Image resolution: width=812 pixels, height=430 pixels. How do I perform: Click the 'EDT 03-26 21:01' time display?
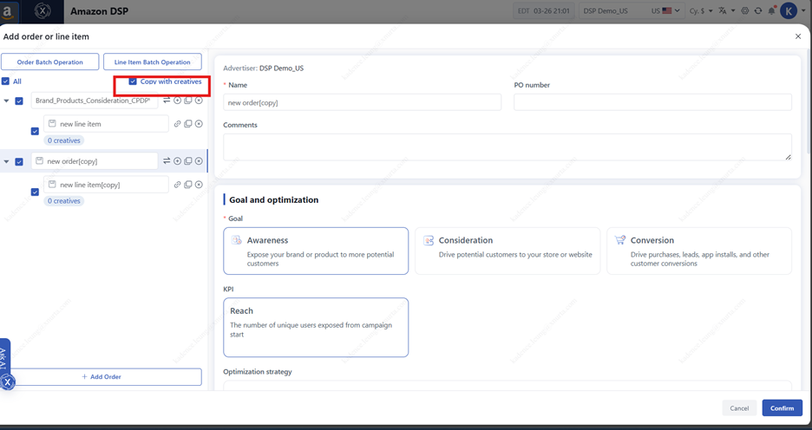[x=544, y=11]
